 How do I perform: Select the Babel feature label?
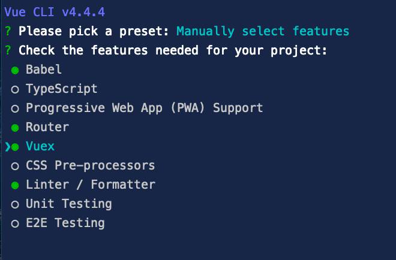click(44, 69)
